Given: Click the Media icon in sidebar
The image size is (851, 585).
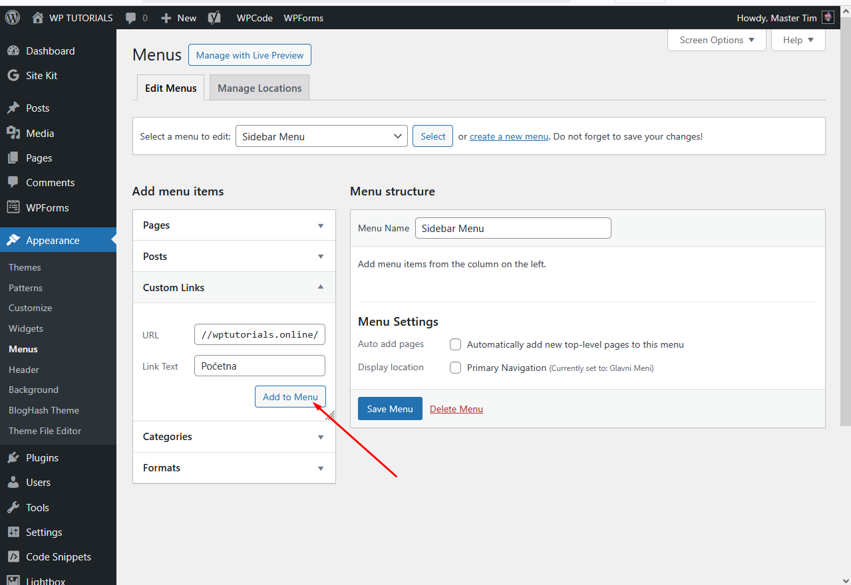Looking at the screenshot, I should pyautogui.click(x=13, y=133).
